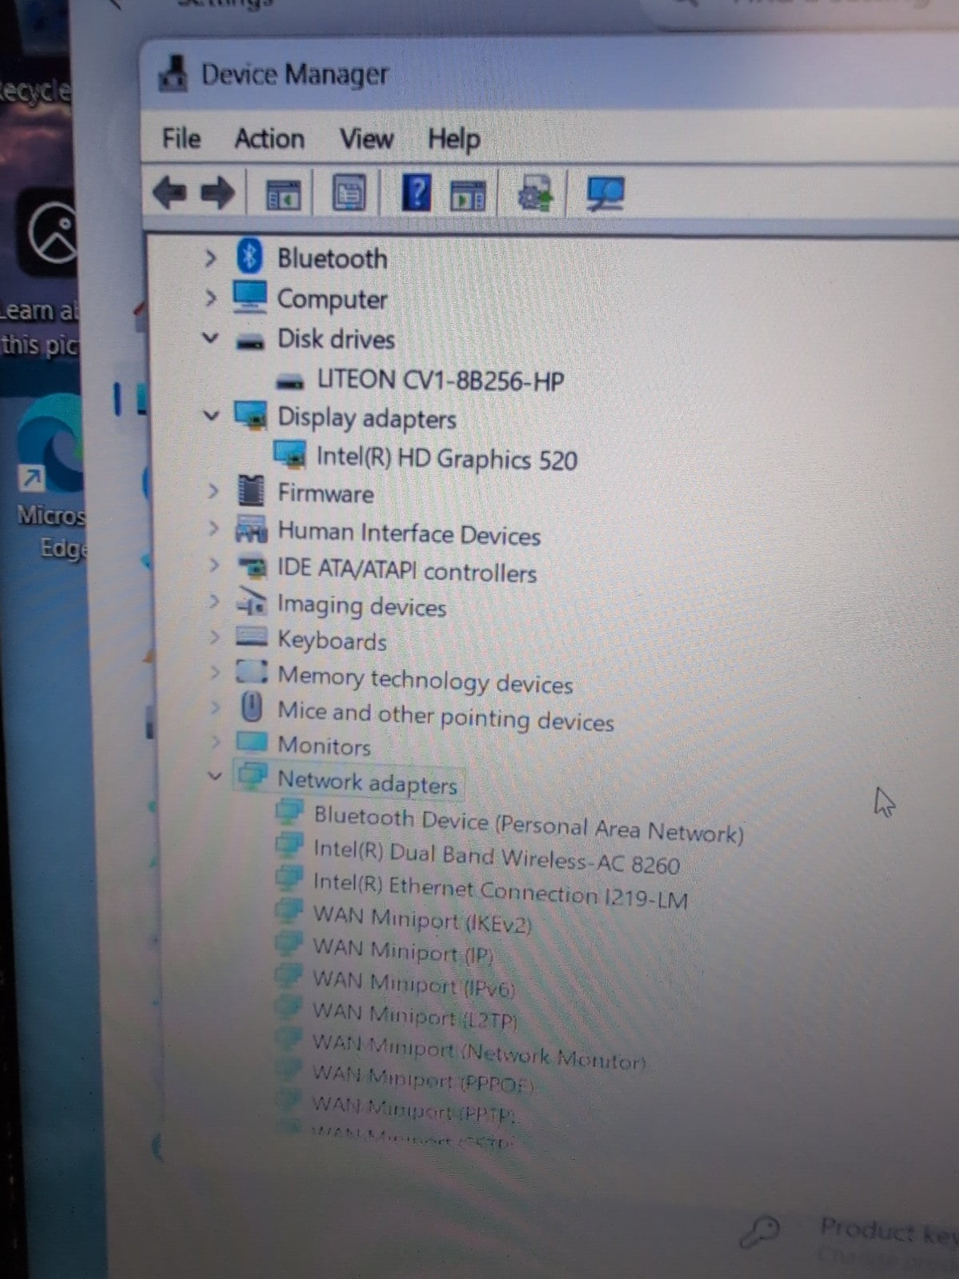The height and width of the screenshot is (1279, 959).
Task: Select WAN Miniport (Network Monitor)
Action: click(x=479, y=1053)
